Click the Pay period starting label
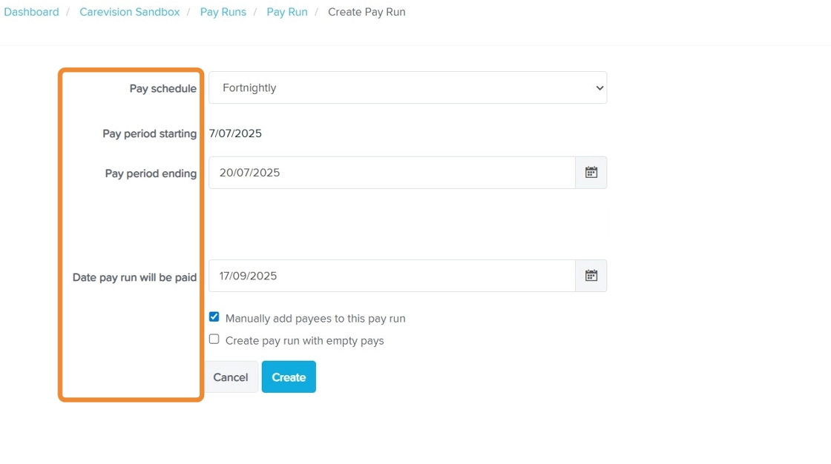831x464 pixels. coord(149,134)
